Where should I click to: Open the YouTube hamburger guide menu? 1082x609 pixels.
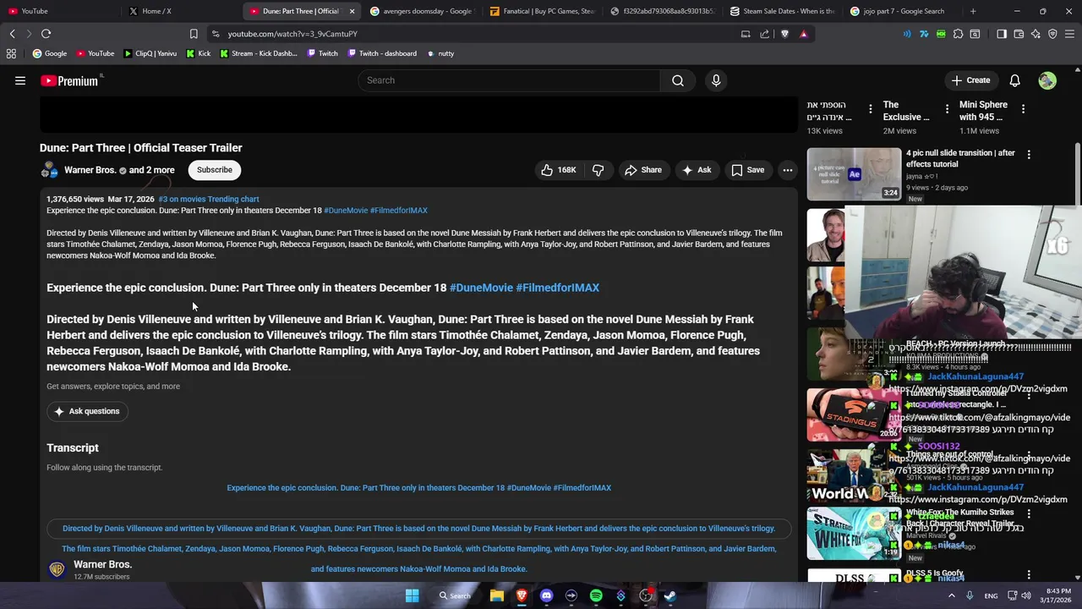[x=20, y=80]
